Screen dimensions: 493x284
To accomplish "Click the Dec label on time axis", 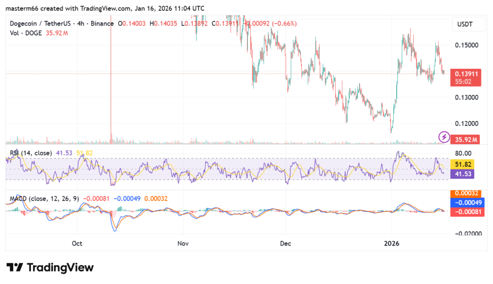I will point(285,244).
